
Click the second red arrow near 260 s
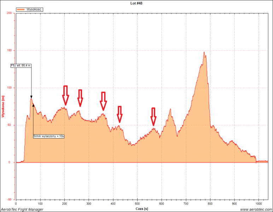tap(80, 98)
